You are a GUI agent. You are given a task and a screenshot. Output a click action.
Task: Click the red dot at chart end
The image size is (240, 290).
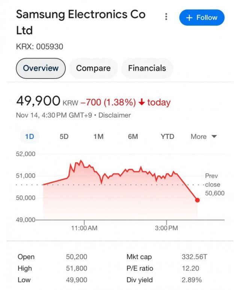click(198, 200)
